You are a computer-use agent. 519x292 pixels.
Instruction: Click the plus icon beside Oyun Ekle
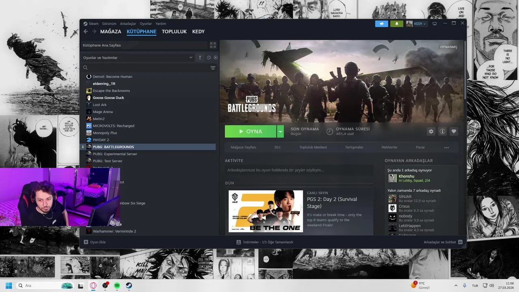coord(86,242)
